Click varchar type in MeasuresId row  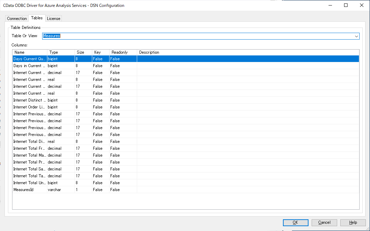tap(54, 190)
